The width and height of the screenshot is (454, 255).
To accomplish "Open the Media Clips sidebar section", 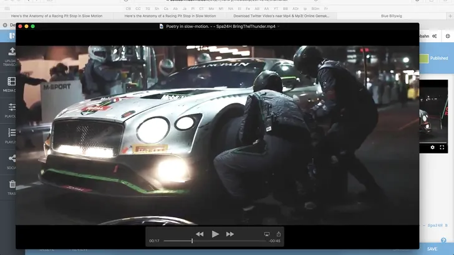I will [11, 83].
